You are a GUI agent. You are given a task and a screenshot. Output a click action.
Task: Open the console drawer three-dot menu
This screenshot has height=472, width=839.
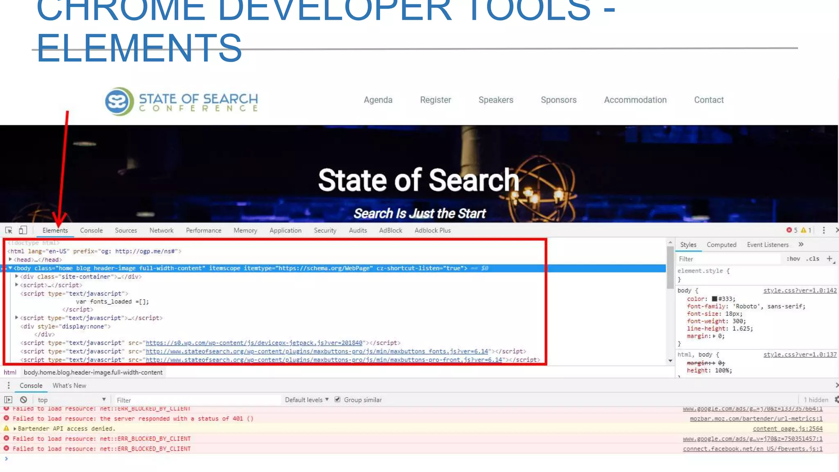point(9,385)
